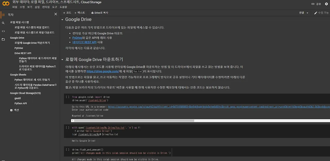This screenshot has height=161, width=330.
Task: Open the file browser folder icon
Action: coord(3,39)
